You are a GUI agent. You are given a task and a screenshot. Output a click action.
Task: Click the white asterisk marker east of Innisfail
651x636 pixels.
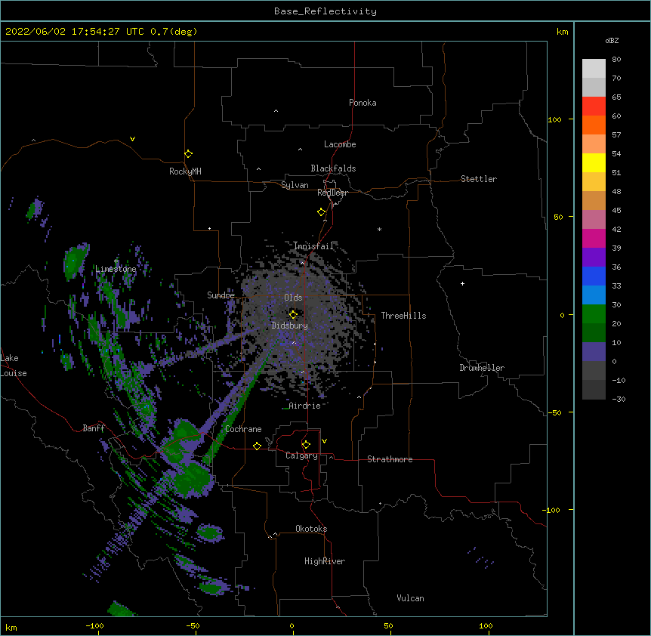click(x=379, y=229)
